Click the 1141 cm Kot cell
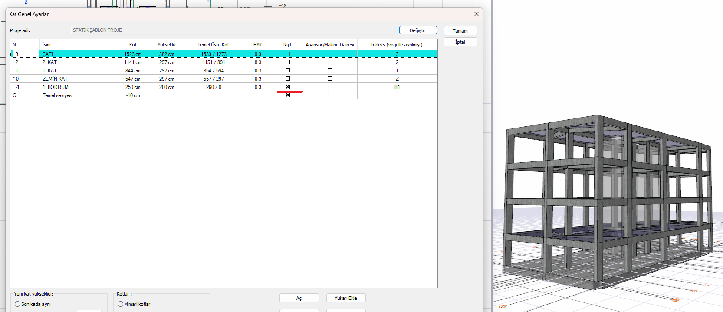The image size is (723, 312). pos(133,62)
